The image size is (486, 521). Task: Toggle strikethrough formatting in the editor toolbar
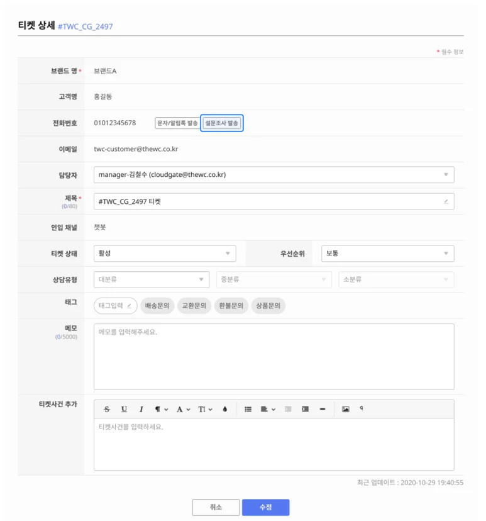click(x=106, y=409)
